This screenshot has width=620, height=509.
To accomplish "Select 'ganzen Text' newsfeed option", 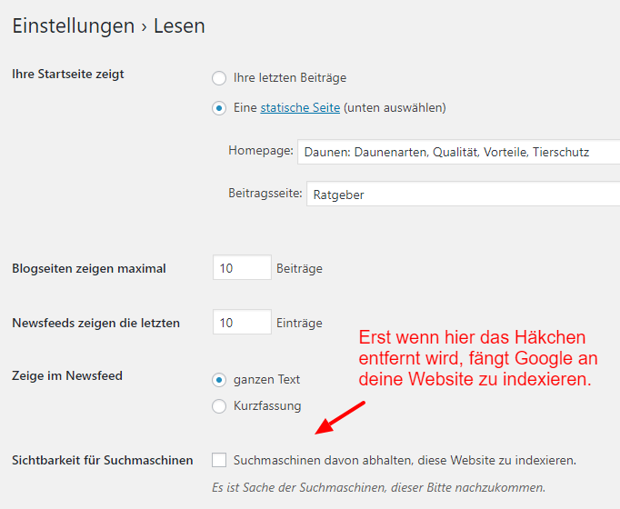I will [219, 380].
